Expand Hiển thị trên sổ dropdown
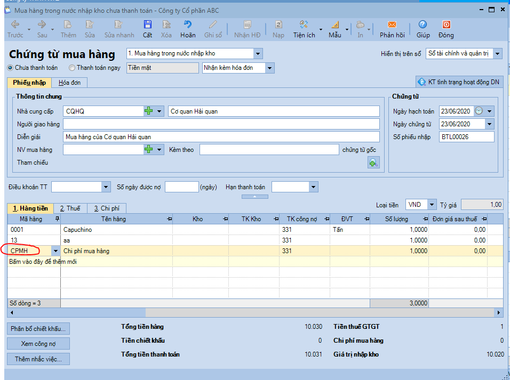 (498, 54)
